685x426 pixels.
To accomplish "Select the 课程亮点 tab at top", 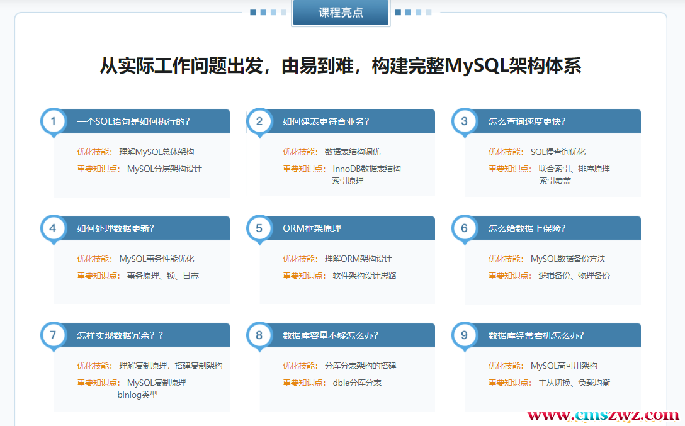I will (x=341, y=13).
